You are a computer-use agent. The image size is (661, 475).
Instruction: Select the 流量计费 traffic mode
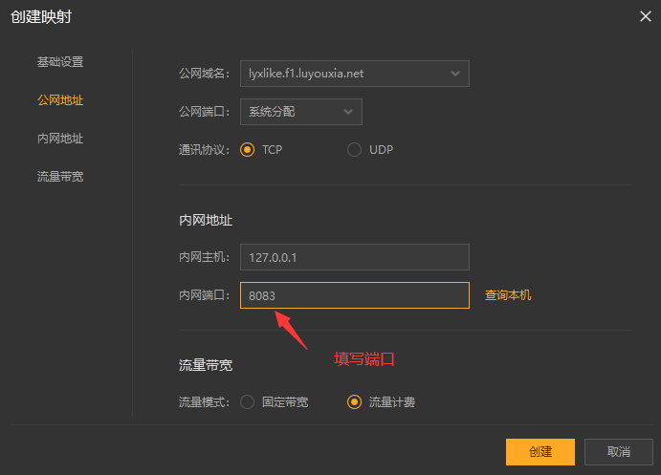tap(354, 401)
